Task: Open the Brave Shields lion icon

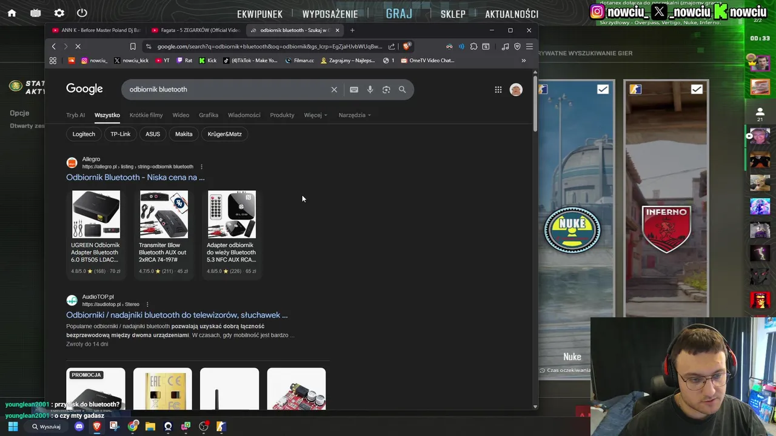Action: (x=406, y=47)
